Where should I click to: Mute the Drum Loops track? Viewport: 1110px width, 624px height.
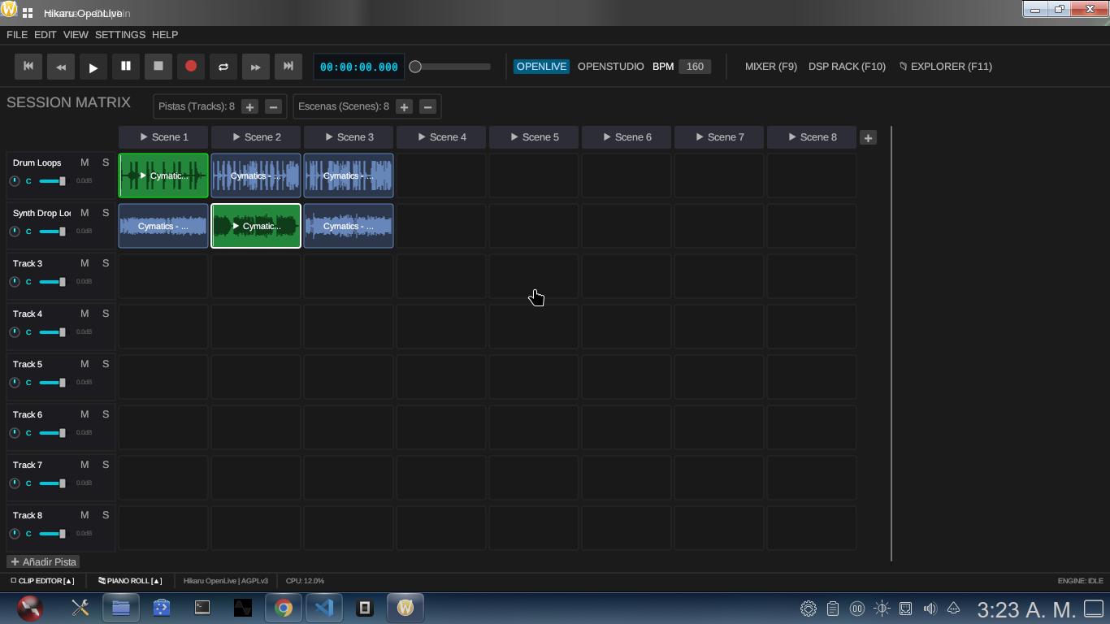[85, 162]
